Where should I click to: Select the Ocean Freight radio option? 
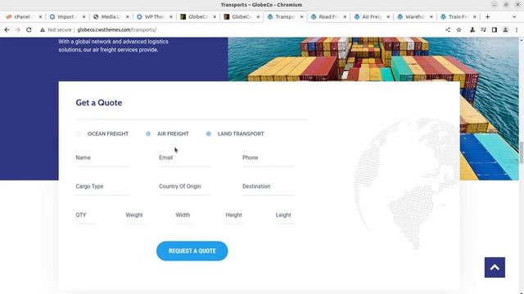click(79, 134)
